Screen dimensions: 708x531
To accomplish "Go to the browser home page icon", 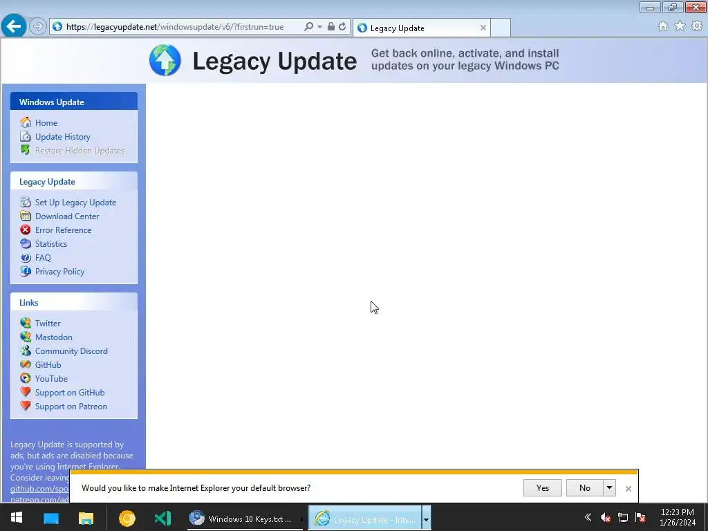I will coord(663,26).
